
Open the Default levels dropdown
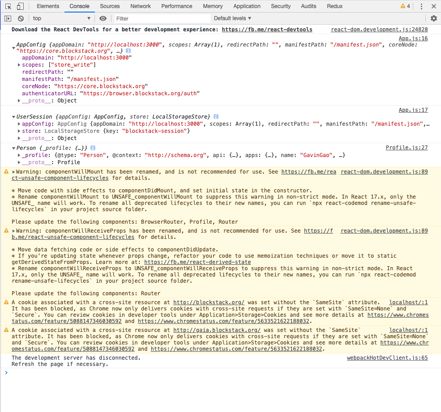coord(233,18)
